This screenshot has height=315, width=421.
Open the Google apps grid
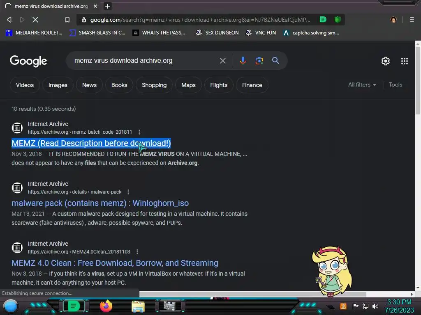[x=405, y=61]
